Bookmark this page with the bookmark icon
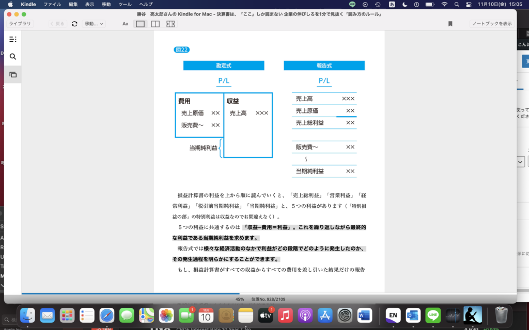 click(450, 24)
